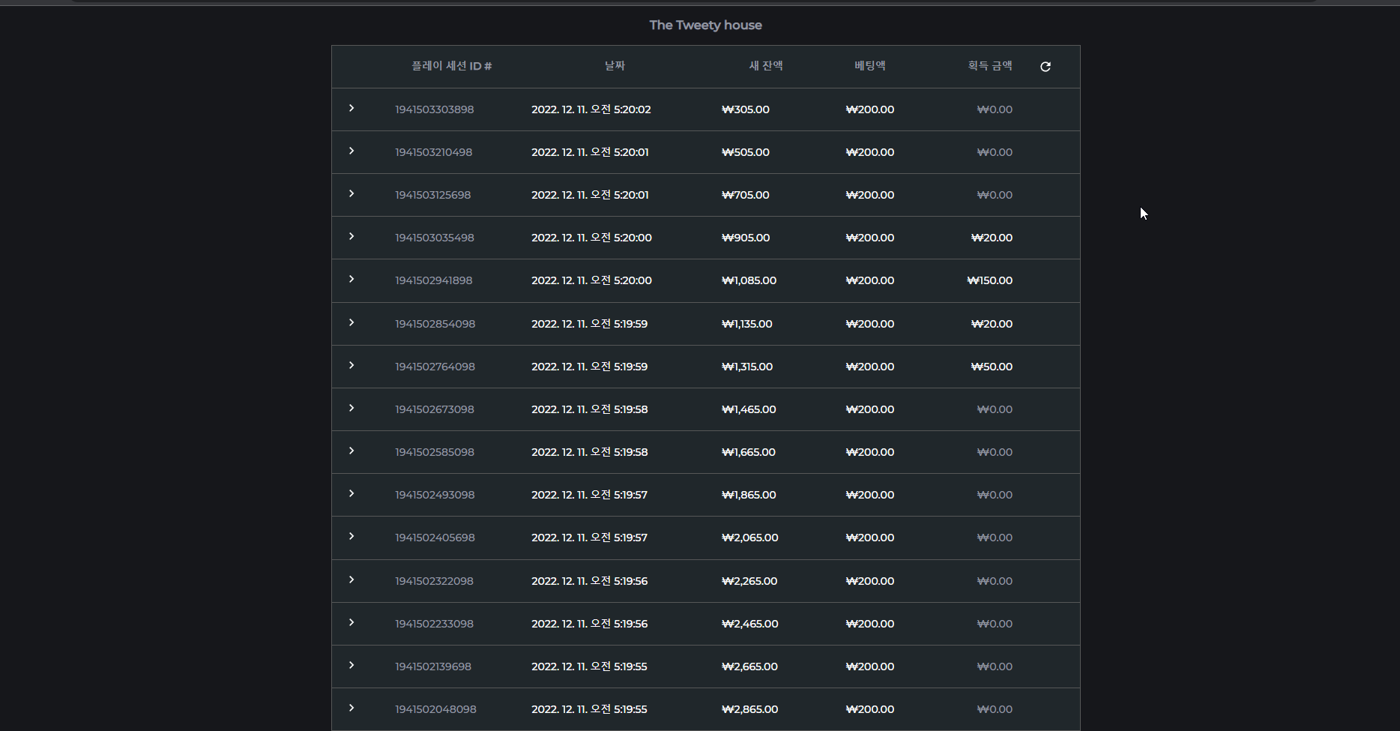Expand row for session 1941502585098

351,451
